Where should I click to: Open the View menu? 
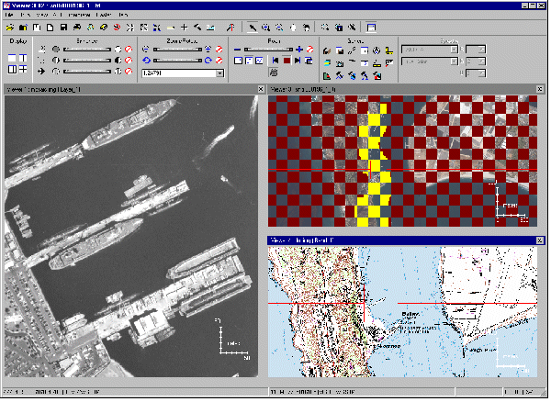coord(40,17)
